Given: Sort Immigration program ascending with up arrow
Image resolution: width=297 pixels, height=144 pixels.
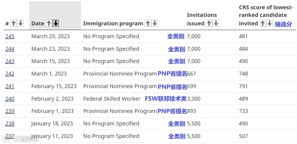Looking at the screenshot, I should pos(148,24).
